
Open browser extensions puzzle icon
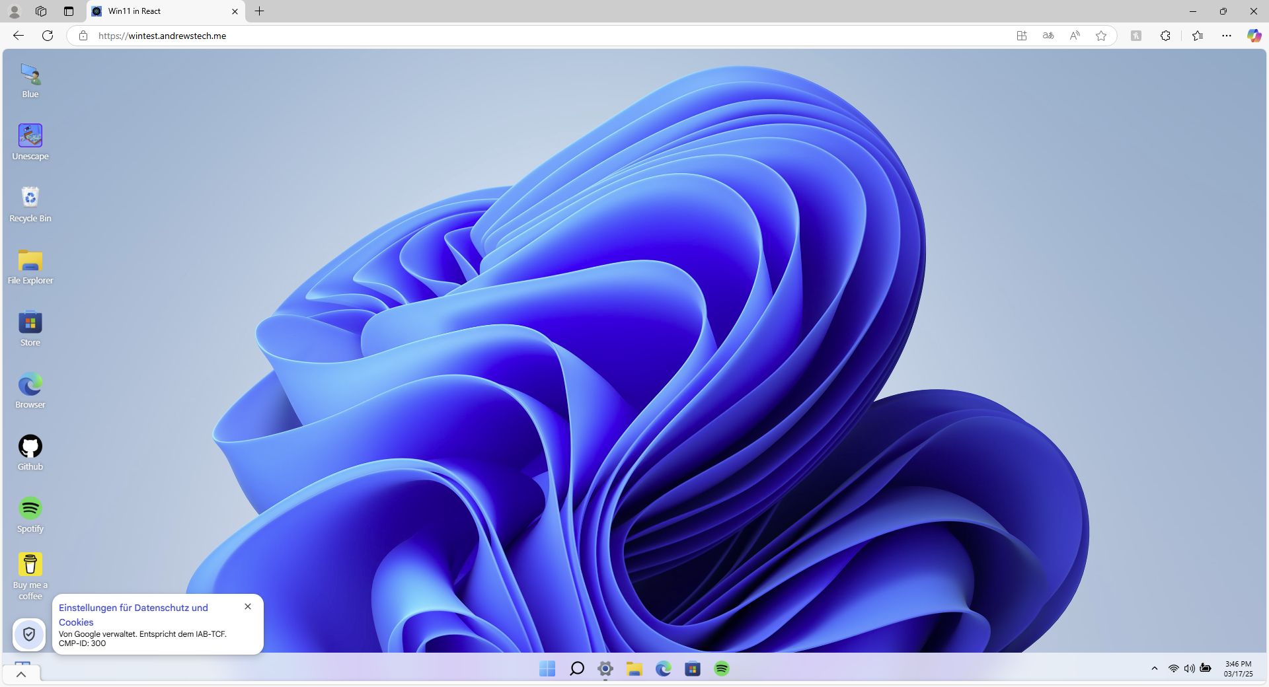point(1165,36)
